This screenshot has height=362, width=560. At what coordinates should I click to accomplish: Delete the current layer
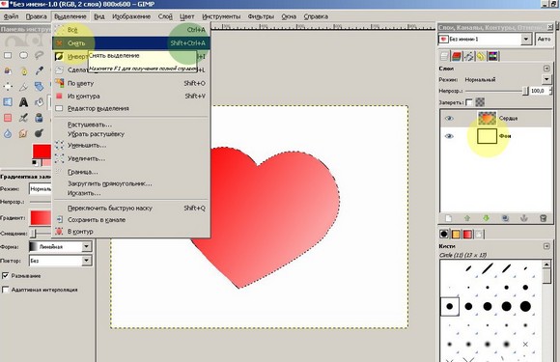[x=543, y=218]
